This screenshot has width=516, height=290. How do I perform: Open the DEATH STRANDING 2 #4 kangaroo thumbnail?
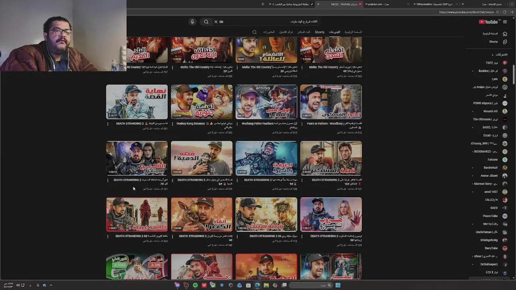[202, 215]
